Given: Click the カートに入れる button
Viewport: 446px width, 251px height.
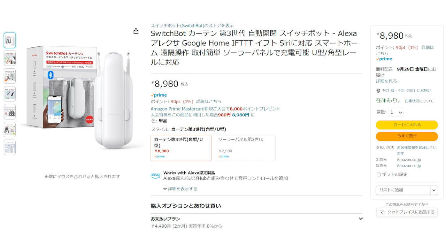Looking at the screenshot, I should 407,124.
